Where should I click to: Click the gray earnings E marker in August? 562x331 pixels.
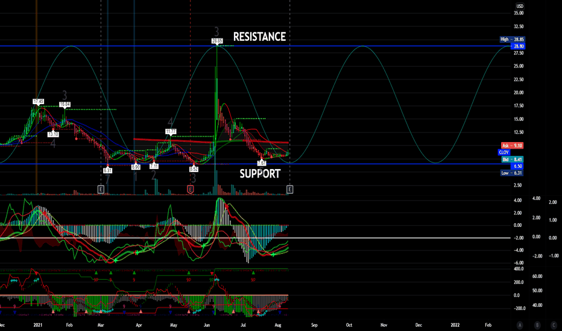(x=289, y=190)
